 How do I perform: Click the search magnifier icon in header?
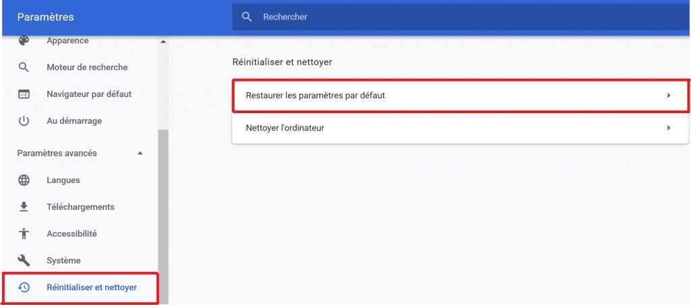247,17
